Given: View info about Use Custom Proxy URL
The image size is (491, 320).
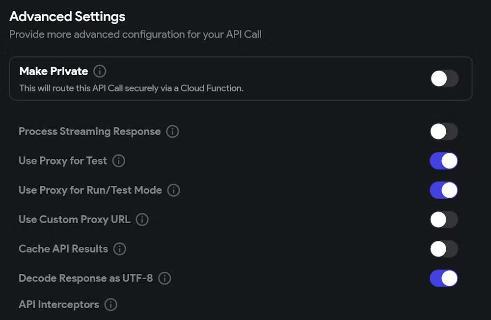Looking at the screenshot, I should (x=142, y=220).
